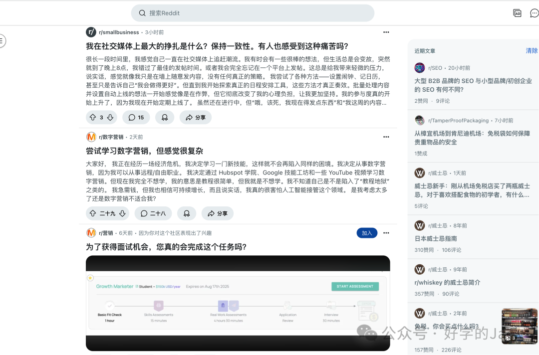This screenshot has width=539, height=355.
Task: Click the r/威士忌 avatar beside 日本威士忌指南
Action: (419, 225)
